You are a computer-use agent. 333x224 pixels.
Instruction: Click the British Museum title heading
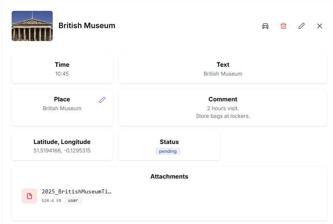pyautogui.click(x=87, y=26)
